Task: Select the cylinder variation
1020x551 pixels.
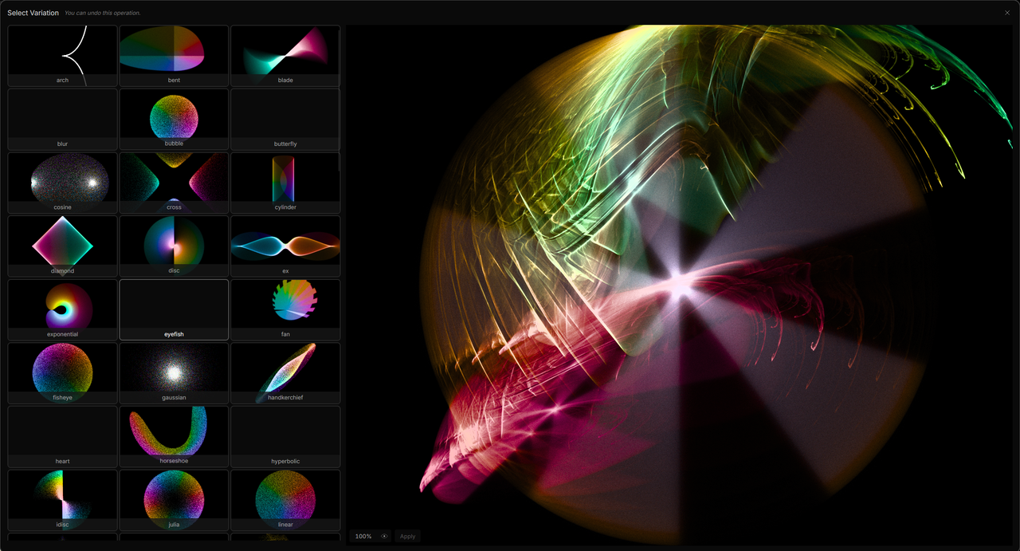Action: [285, 183]
